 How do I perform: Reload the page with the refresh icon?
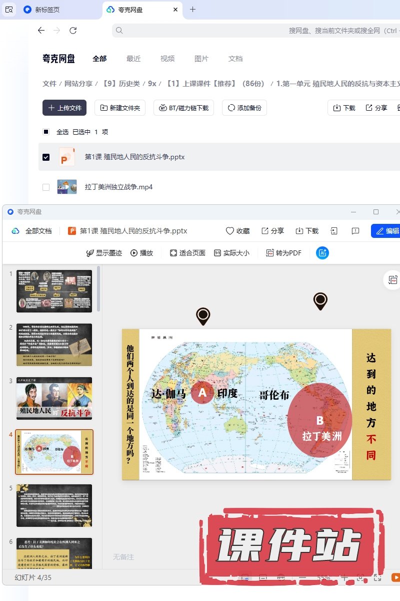tap(73, 31)
